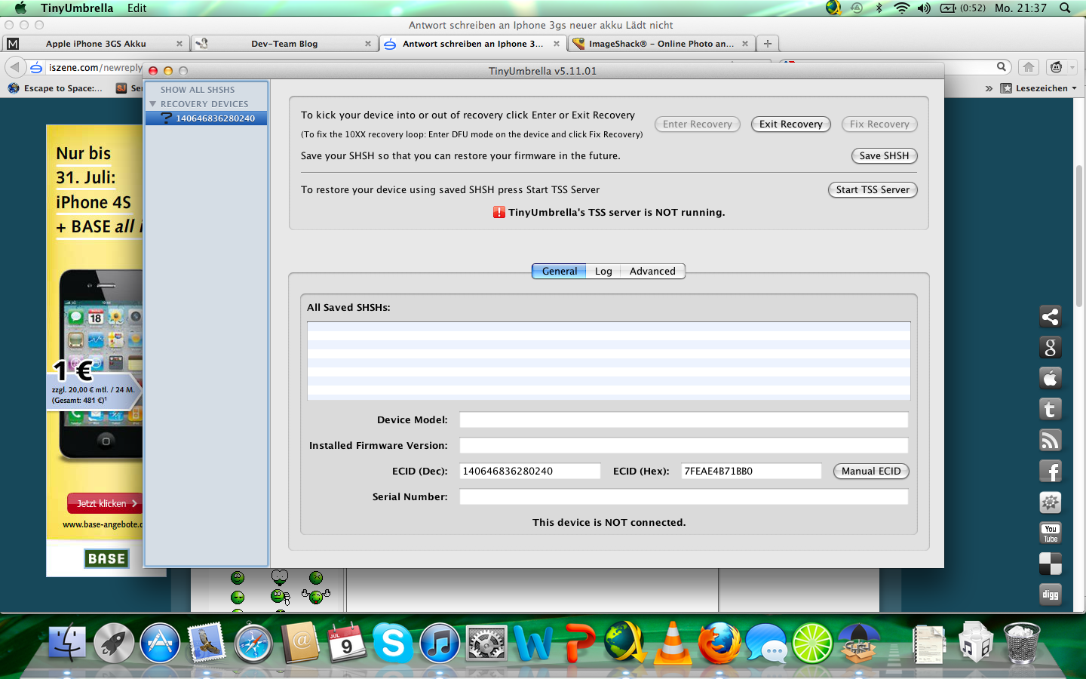Open VLC media player from dock
This screenshot has width=1086, height=679.
672,644
